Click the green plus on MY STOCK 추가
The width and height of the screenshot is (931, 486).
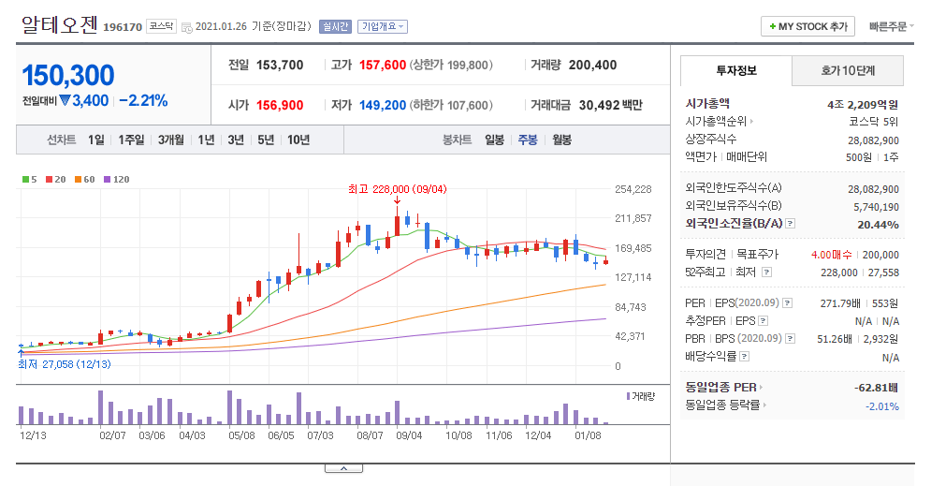[773, 27]
